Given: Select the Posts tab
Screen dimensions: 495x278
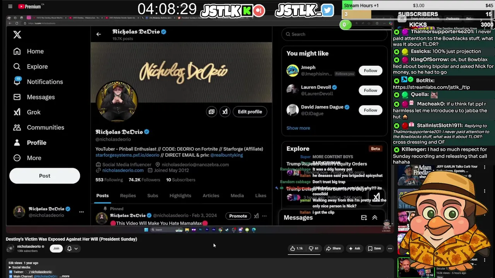Looking at the screenshot, I should (102, 196).
